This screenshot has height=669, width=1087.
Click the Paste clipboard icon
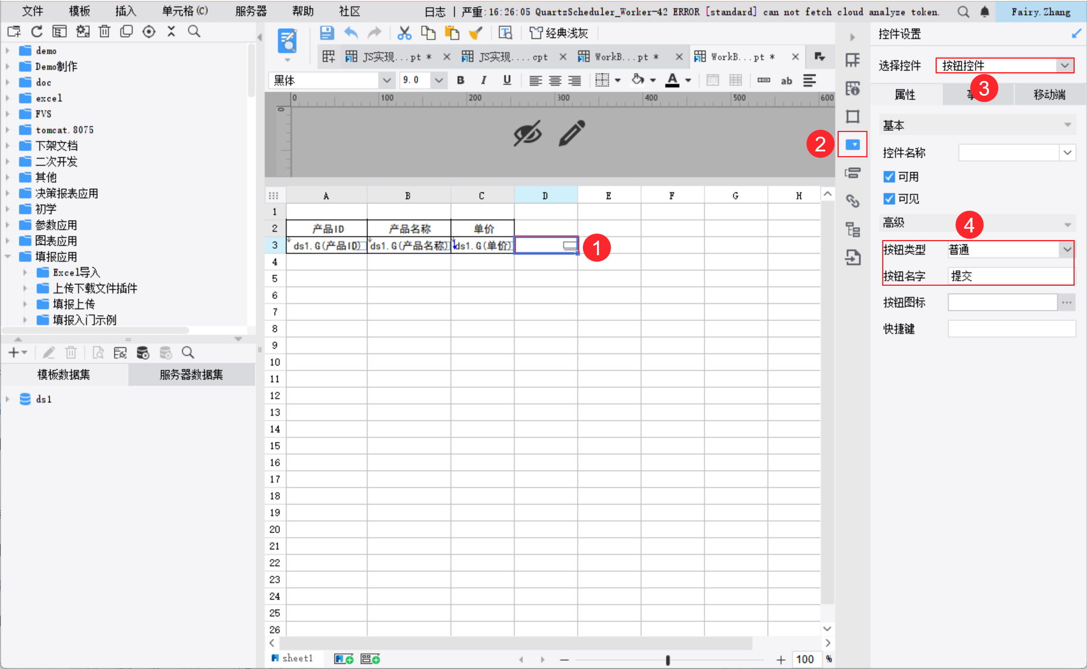(452, 33)
